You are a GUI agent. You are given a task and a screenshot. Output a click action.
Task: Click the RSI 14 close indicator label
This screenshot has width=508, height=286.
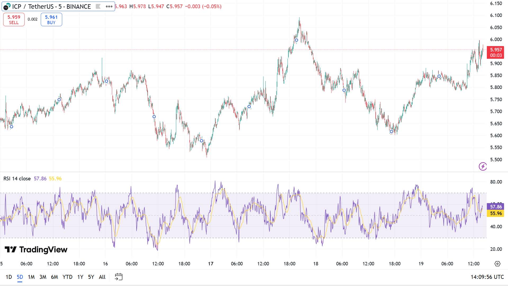click(17, 178)
